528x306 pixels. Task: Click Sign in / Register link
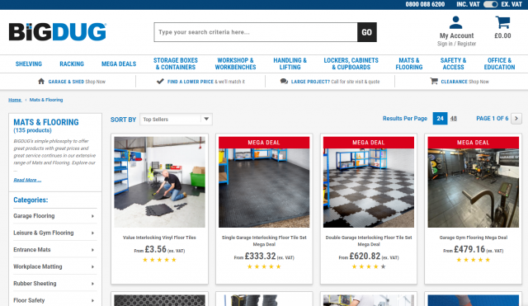click(456, 44)
